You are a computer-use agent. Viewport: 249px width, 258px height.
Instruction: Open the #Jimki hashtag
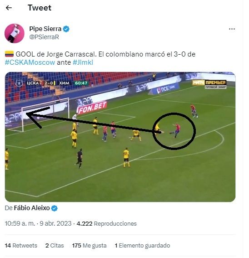(x=83, y=62)
